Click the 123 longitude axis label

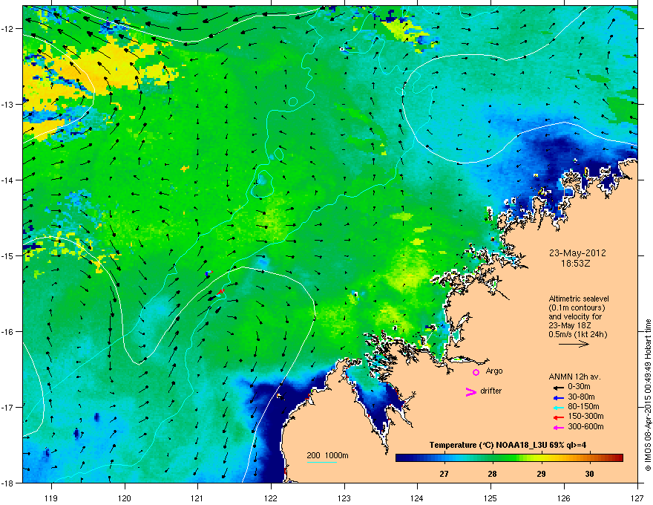(344, 498)
